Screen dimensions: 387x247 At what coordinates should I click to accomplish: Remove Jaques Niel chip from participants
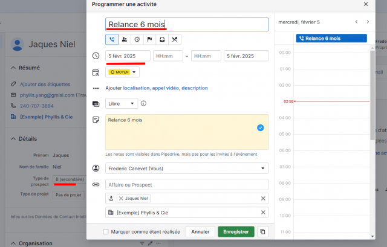pos(121,199)
